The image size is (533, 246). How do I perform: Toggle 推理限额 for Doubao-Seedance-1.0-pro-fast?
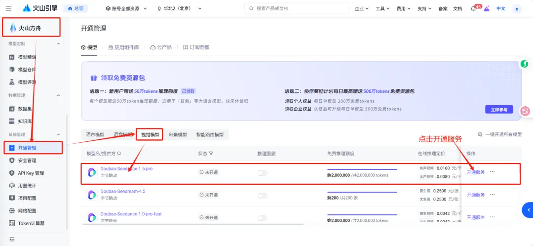point(263,218)
